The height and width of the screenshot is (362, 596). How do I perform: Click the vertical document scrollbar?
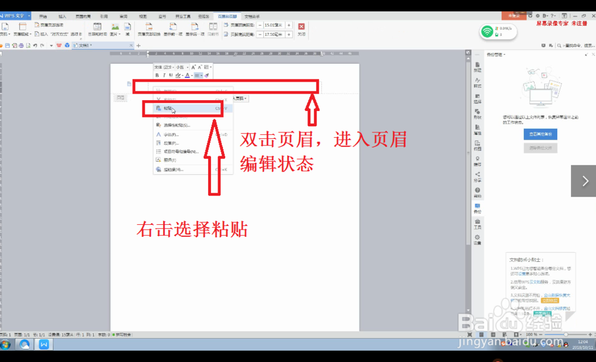coord(468,152)
